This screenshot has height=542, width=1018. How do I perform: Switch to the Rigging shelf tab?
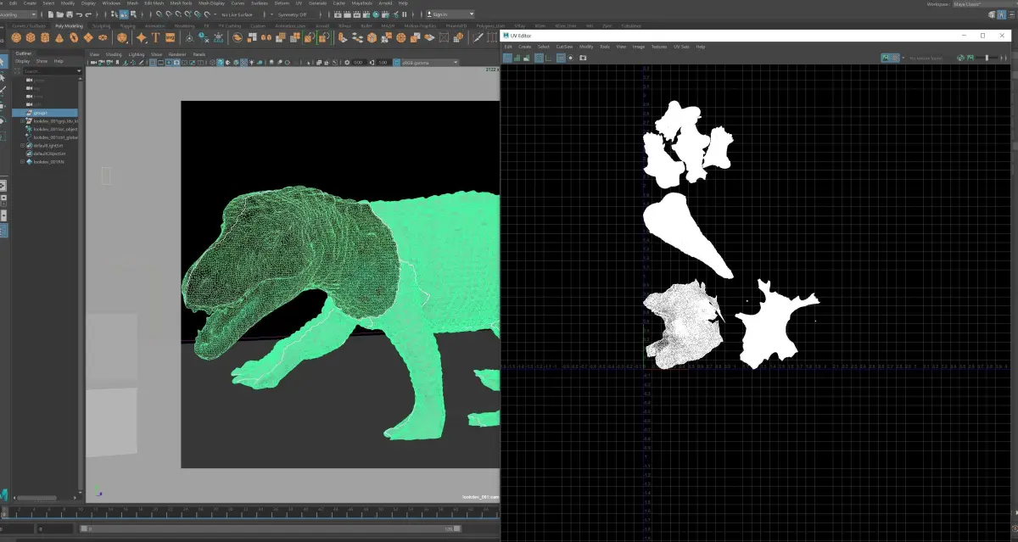(x=127, y=26)
